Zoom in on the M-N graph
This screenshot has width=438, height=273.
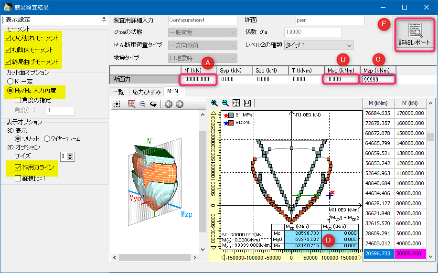(x=214, y=103)
